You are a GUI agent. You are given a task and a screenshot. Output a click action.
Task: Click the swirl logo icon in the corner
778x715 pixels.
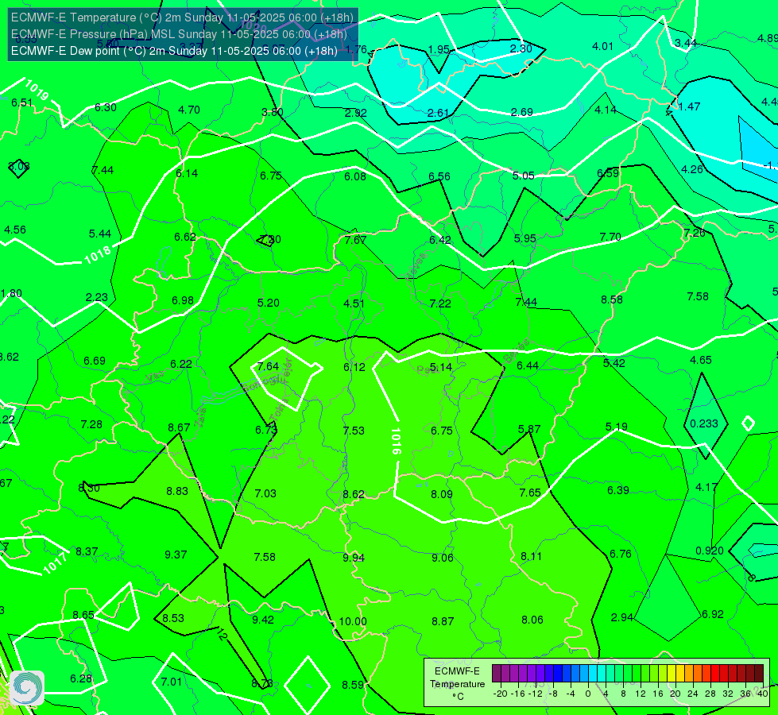27,688
